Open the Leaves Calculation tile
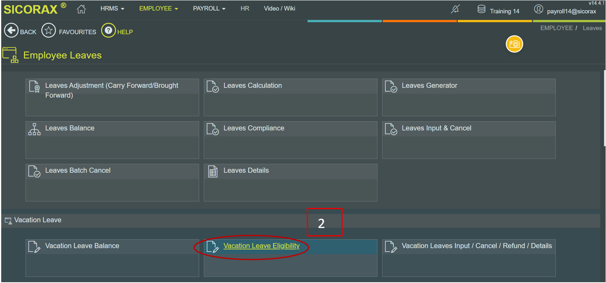The image size is (606, 283). click(x=290, y=98)
